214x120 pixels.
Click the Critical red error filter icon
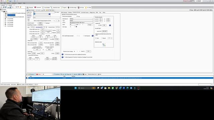coord(37,74)
